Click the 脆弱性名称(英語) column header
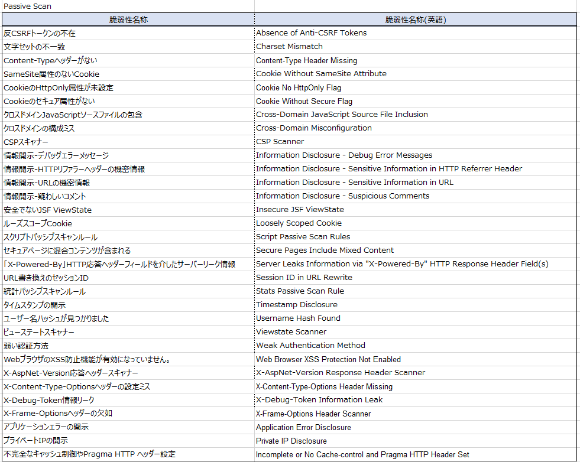 click(416, 20)
